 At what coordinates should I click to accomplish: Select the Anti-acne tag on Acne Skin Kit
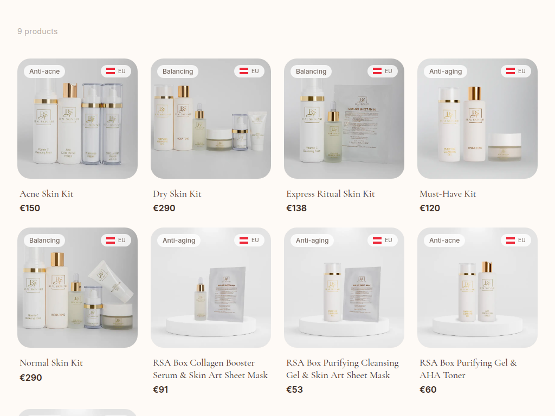(44, 71)
